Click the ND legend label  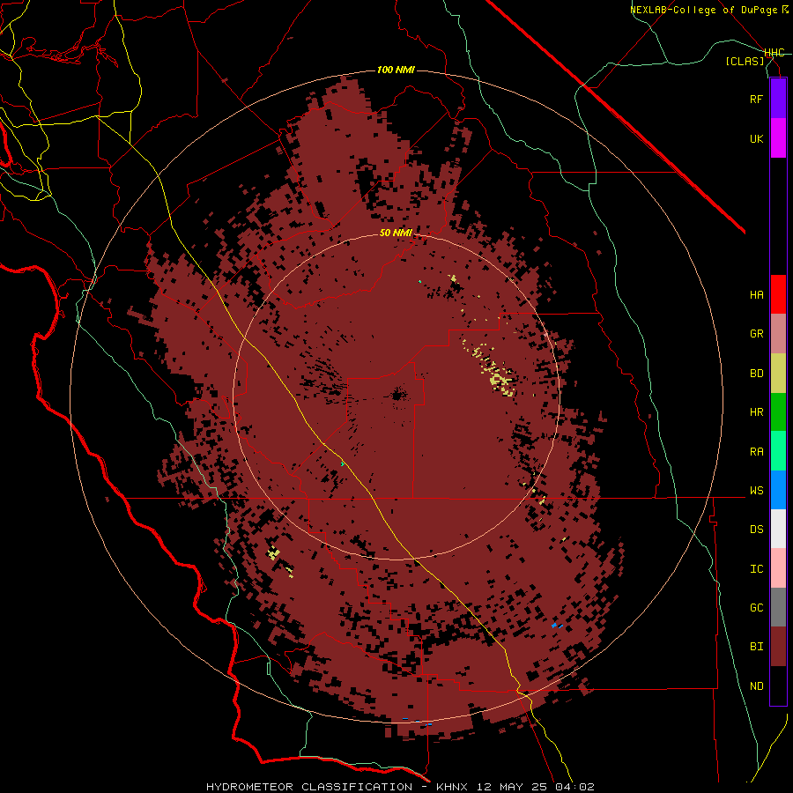coord(756,686)
